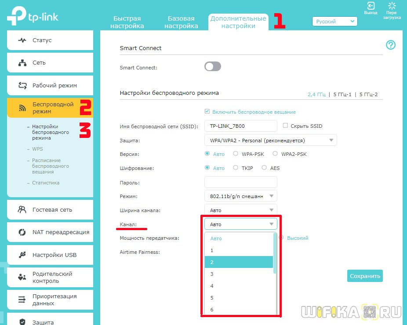Click the Статус pulse icon
This screenshot has width=407, height=325.
pyautogui.click(x=22, y=40)
